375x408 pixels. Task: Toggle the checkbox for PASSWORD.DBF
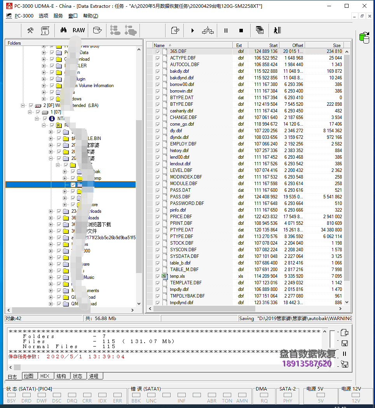[x=158, y=204]
